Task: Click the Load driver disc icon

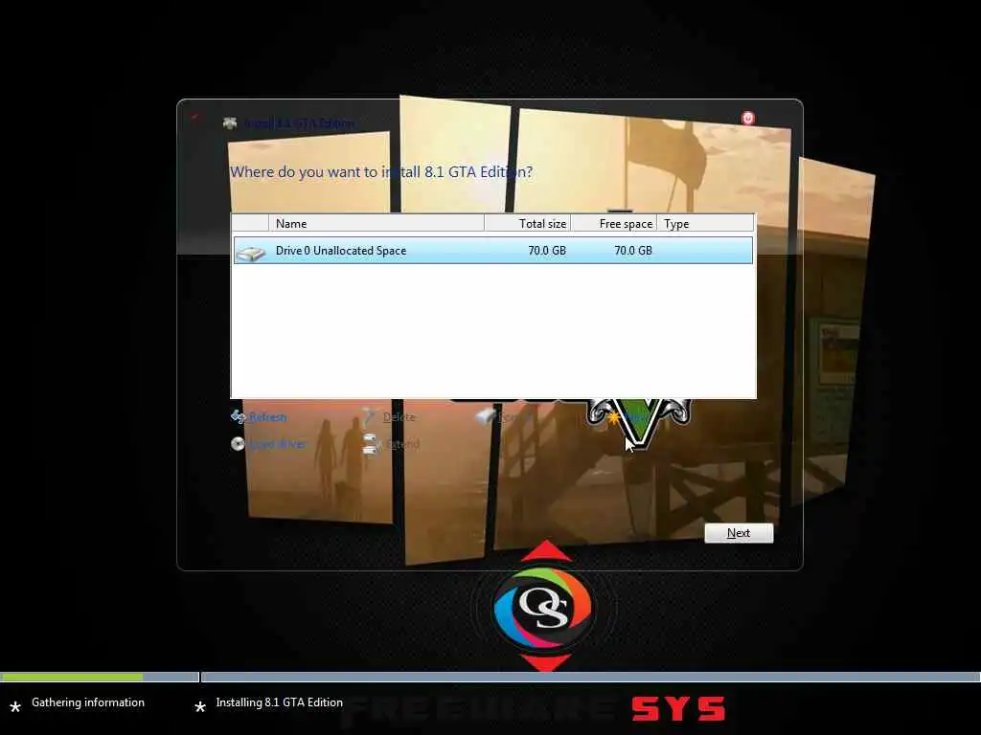Action: point(238,444)
